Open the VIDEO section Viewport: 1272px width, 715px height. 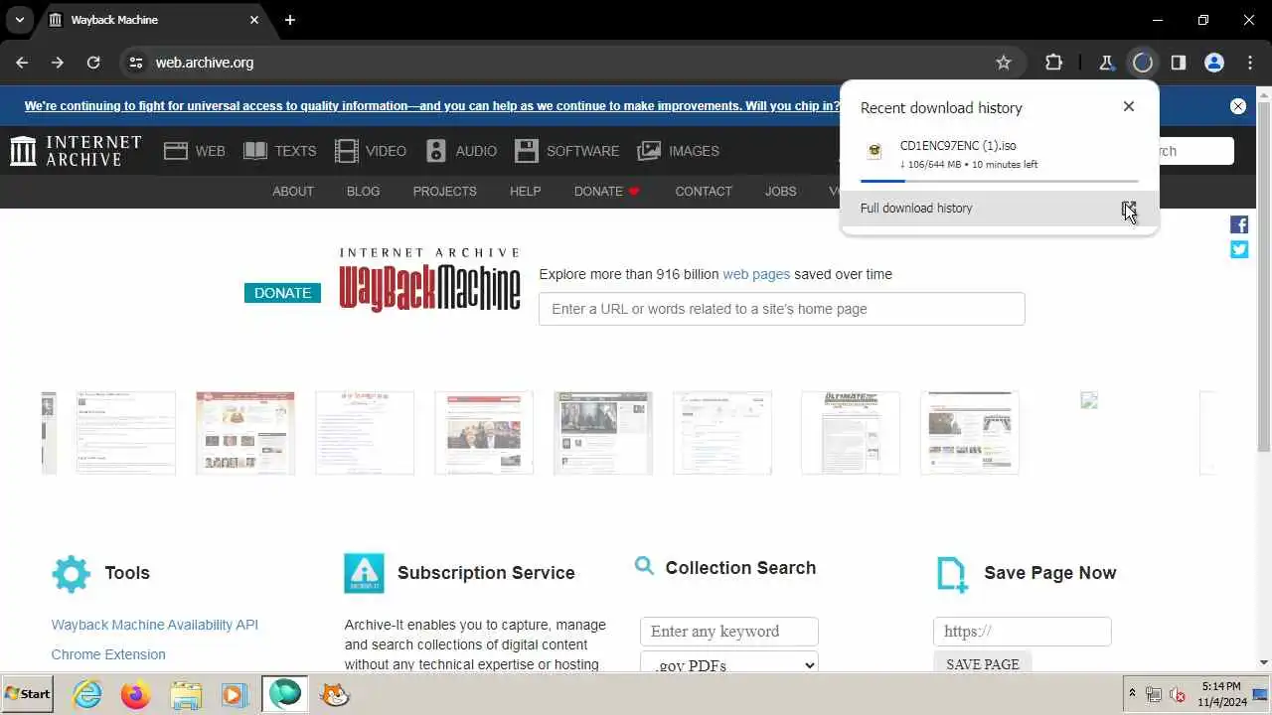click(371, 151)
